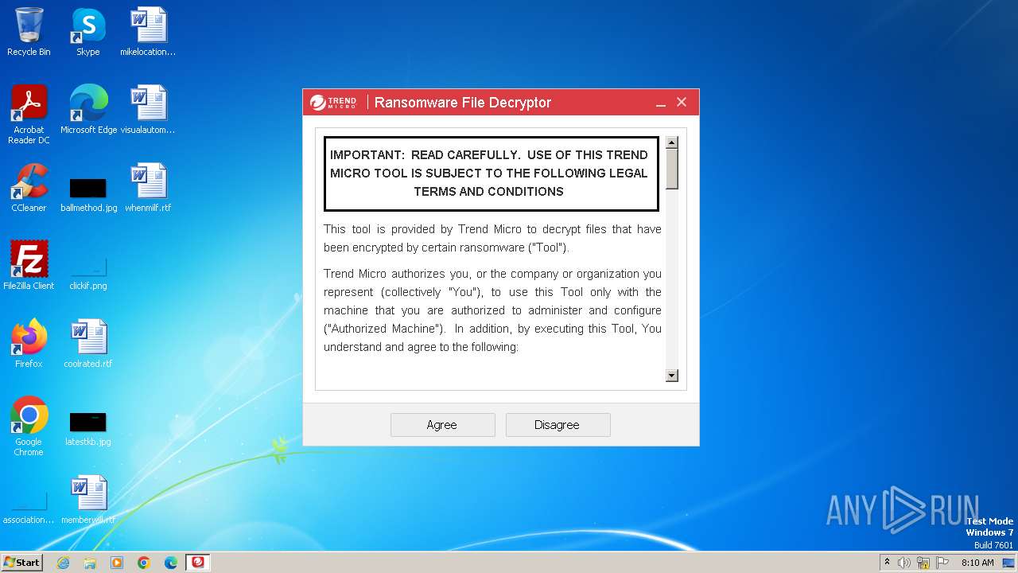The height and width of the screenshot is (573, 1018).
Task: Click the volume speaker tray icon
Action: tap(904, 563)
